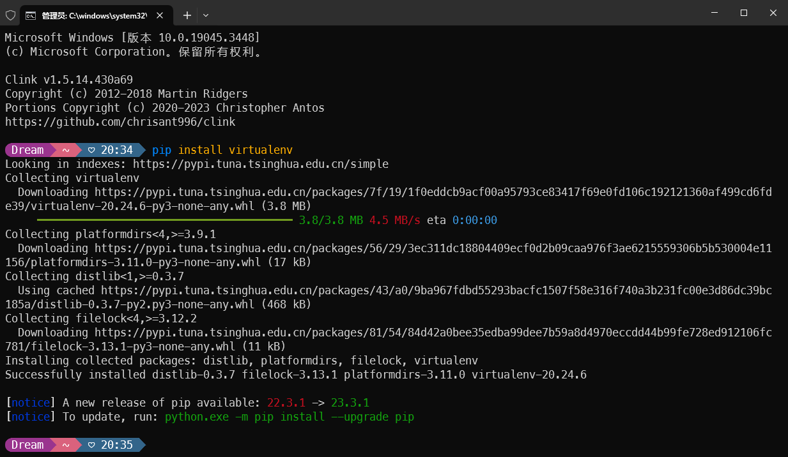
Task: Open a new tab with plus button
Action: pos(187,15)
